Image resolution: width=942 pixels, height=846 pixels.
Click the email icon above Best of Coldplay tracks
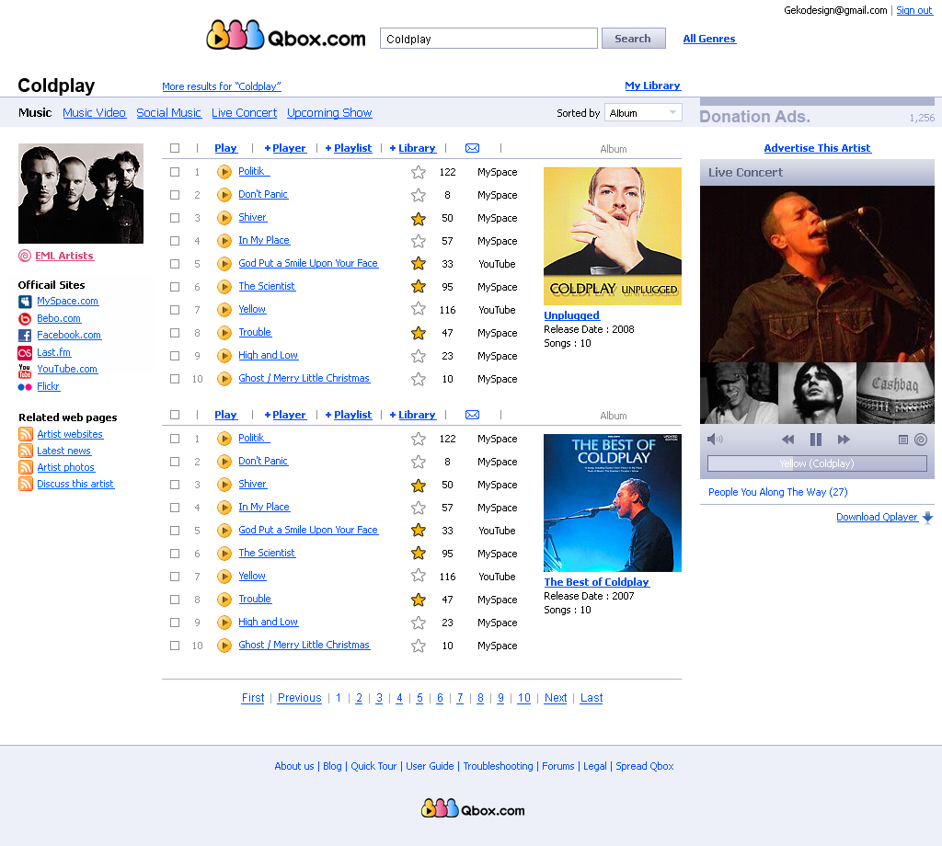click(472, 415)
